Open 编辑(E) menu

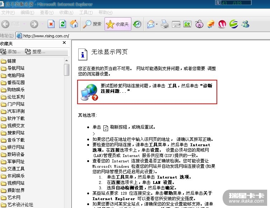(x=27, y=13)
